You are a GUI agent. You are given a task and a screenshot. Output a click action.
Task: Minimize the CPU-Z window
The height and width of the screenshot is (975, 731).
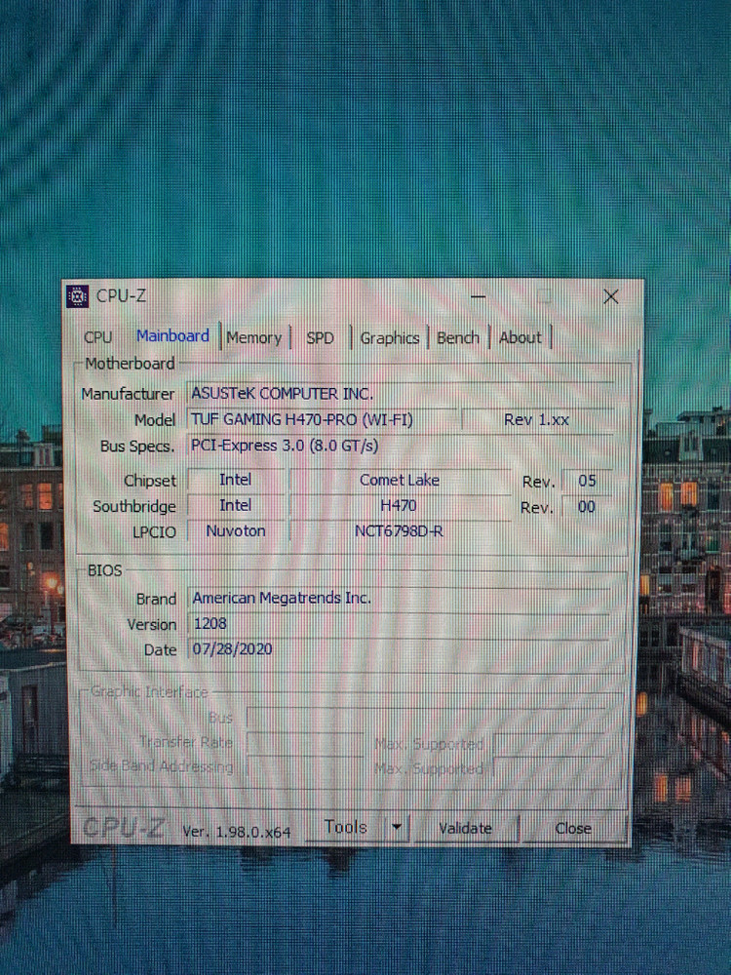point(478,297)
